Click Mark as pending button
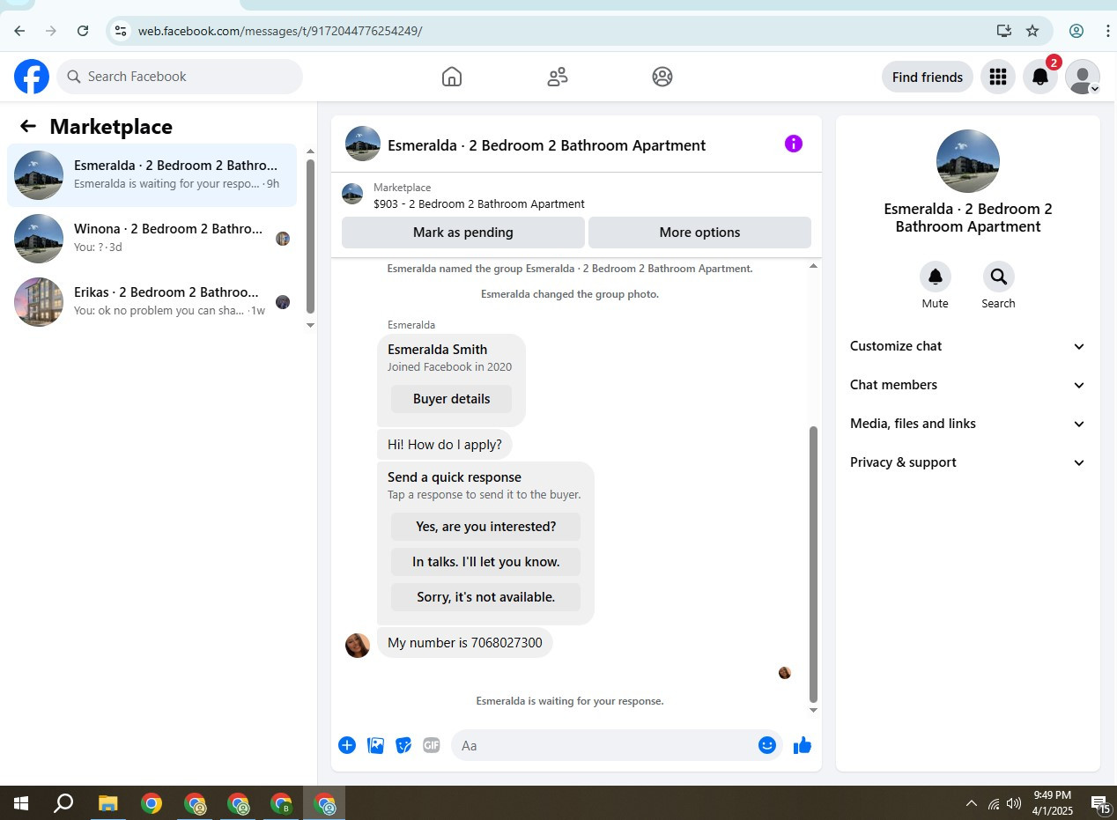 coord(463,233)
